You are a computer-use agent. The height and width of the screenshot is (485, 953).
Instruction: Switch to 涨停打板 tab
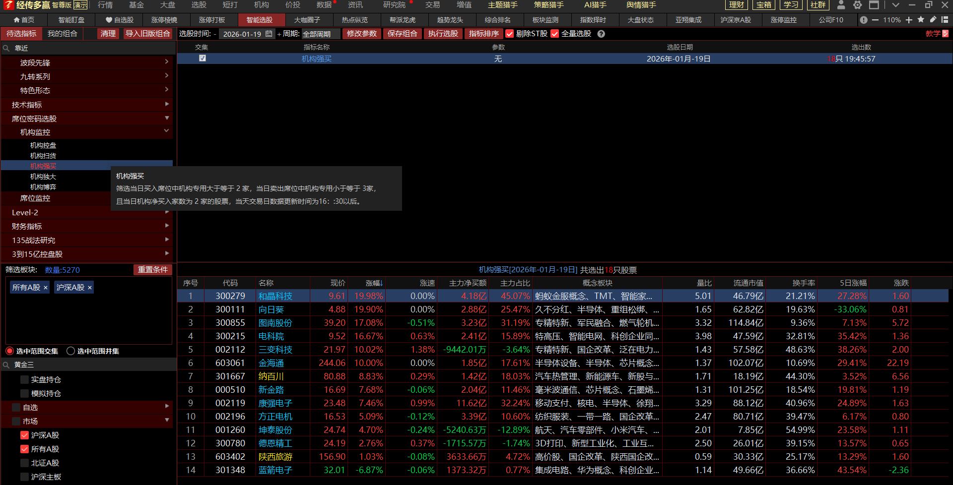[x=212, y=20]
